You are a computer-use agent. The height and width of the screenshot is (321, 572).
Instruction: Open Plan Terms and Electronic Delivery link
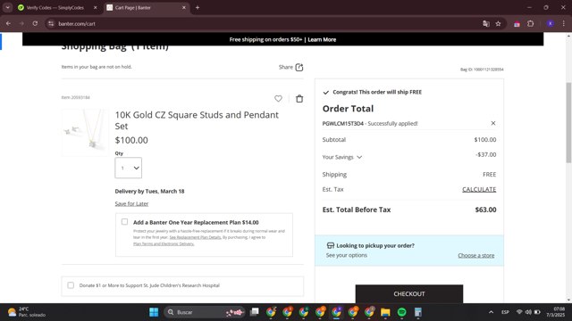(164, 243)
